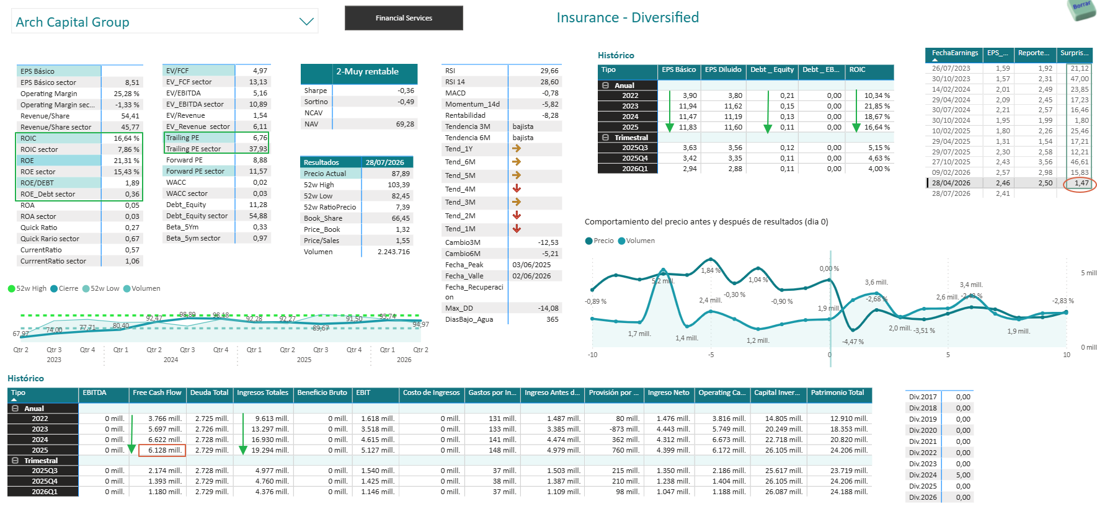The width and height of the screenshot is (1097, 514).
Task: Click the Tend_5M trend arrow icon
Action: tap(517, 175)
